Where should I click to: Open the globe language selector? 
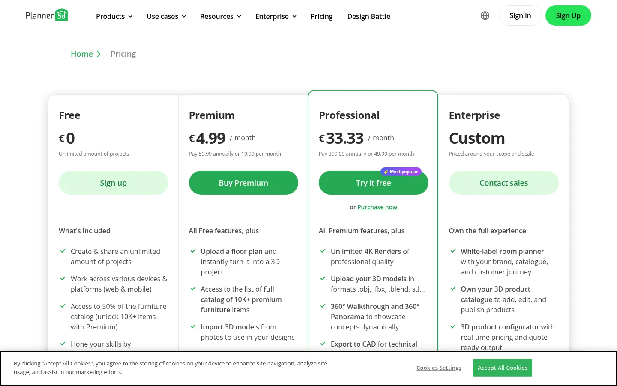tap(485, 15)
